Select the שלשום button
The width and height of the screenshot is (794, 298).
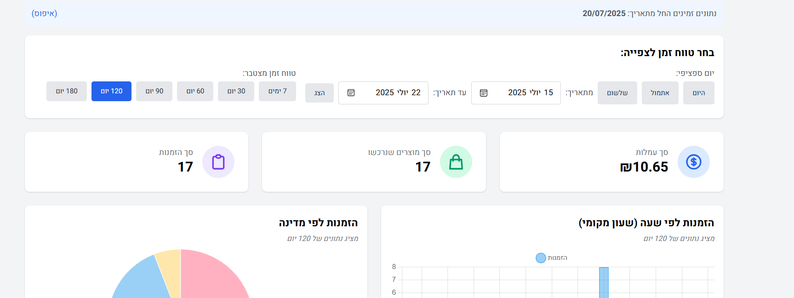(617, 93)
